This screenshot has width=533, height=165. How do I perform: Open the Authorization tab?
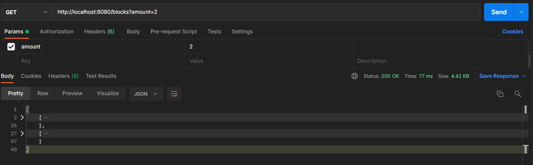57,32
